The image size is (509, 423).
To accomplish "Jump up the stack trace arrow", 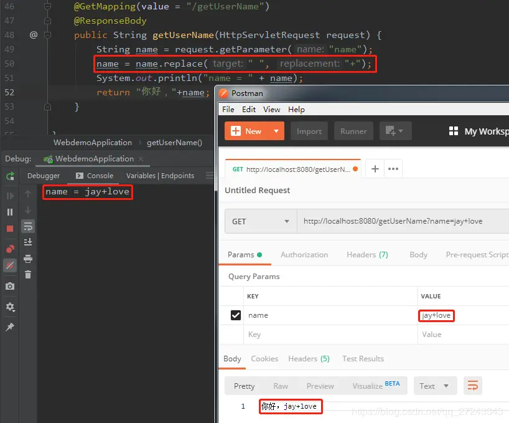I will coord(28,194).
